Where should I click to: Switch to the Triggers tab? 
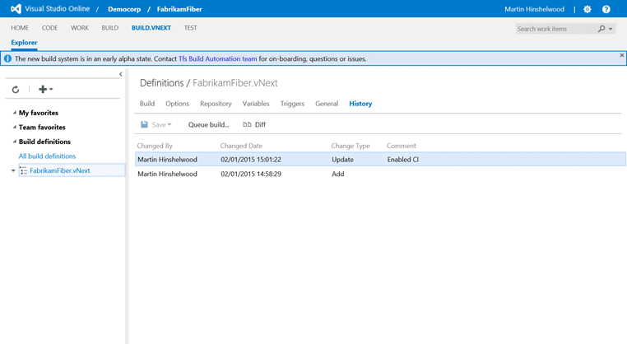(x=292, y=104)
